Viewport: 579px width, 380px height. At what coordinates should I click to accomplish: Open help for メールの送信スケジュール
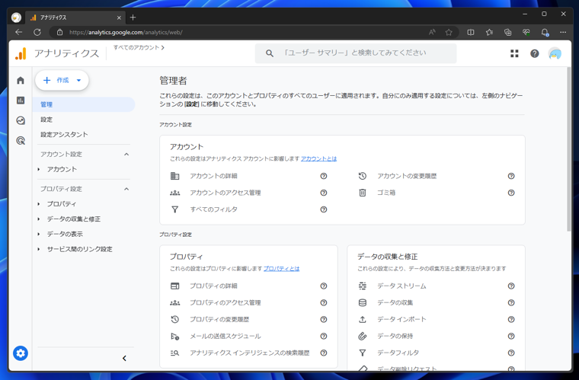coord(324,336)
